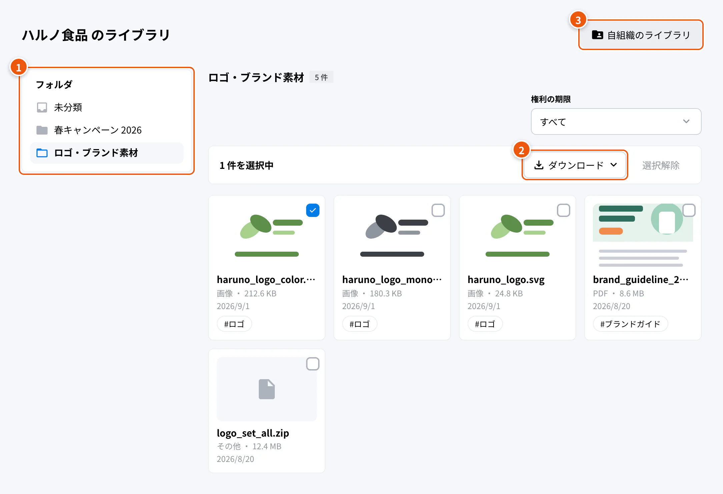
Task: Click the 12.4 MB file size text
Action: point(267,446)
